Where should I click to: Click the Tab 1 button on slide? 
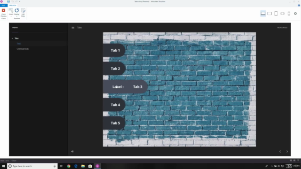coord(114,50)
